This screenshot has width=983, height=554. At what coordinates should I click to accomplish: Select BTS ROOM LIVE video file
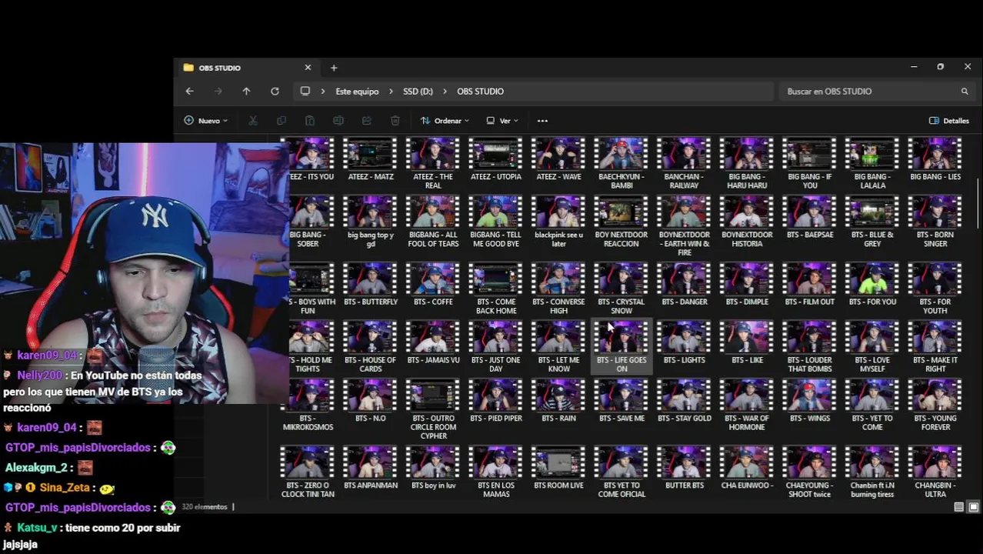click(x=559, y=468)
